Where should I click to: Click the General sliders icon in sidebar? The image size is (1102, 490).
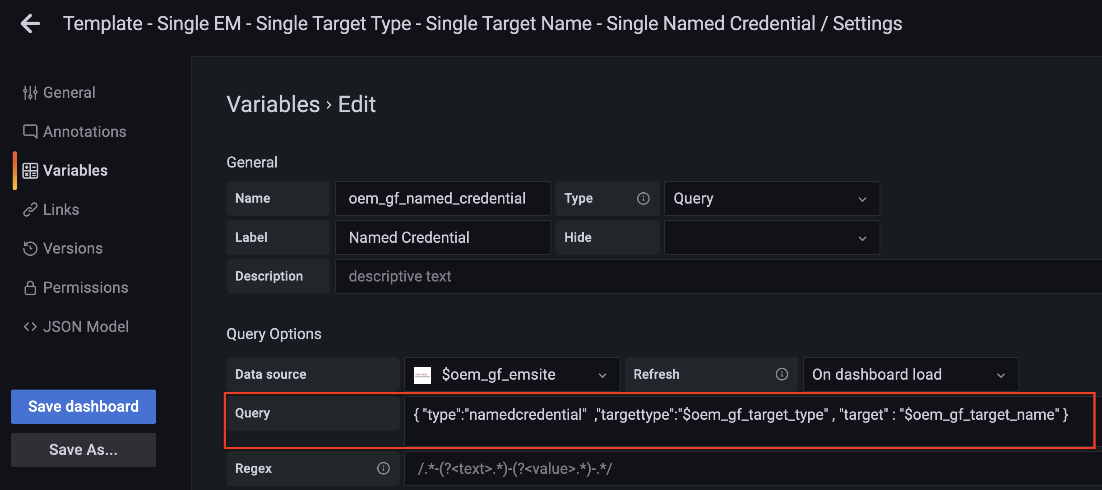point(30,93)
